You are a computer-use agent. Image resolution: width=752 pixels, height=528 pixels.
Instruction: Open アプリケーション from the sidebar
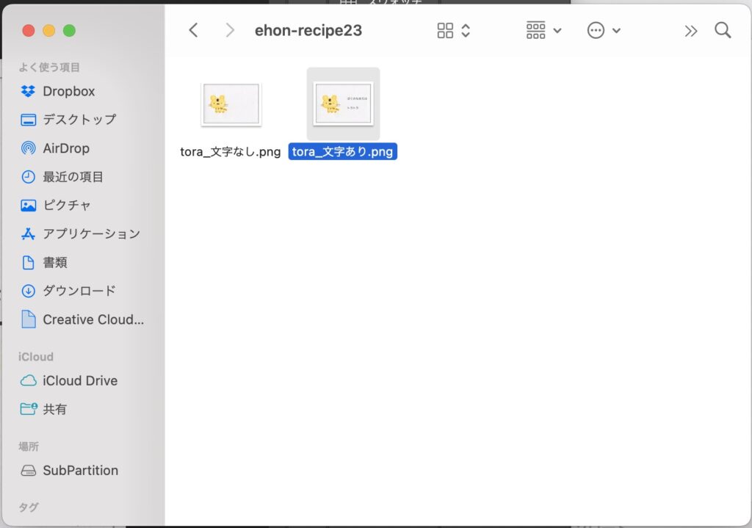pos(91,234)
